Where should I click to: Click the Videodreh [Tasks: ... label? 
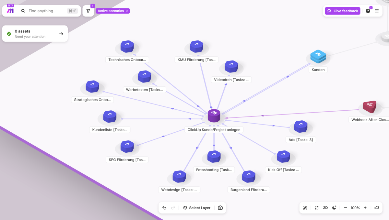pyautogui.click(x=231, y=80)
